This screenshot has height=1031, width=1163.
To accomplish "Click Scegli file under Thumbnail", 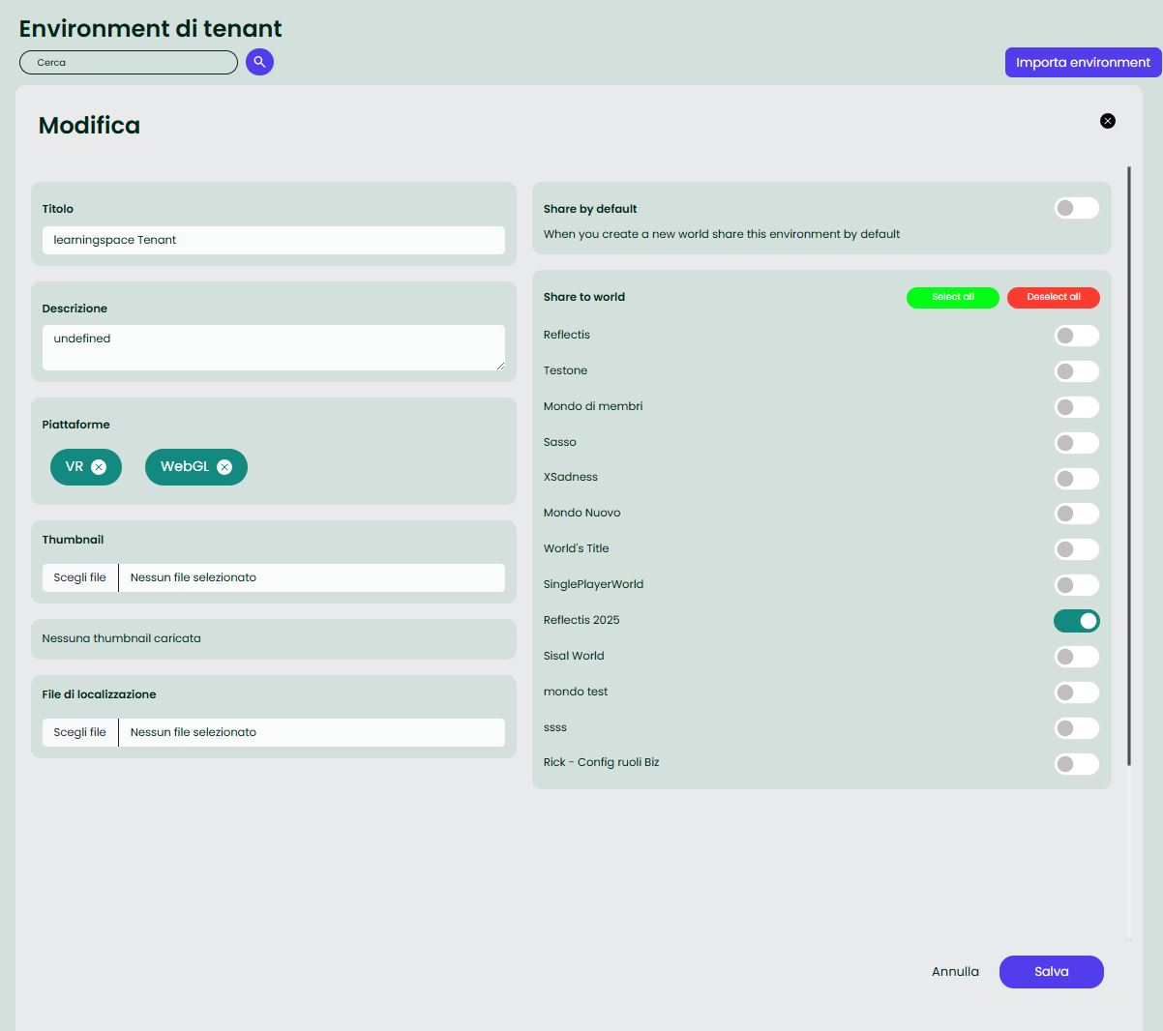I will tap(78, 577).
